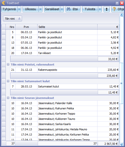Collapse the Seuran jäsenmaksut group

(x=8, y=98)
